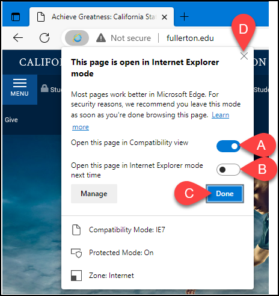Go back to the previous page

(18, 38)
